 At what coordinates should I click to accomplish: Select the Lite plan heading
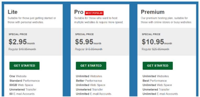coord(13,12)
